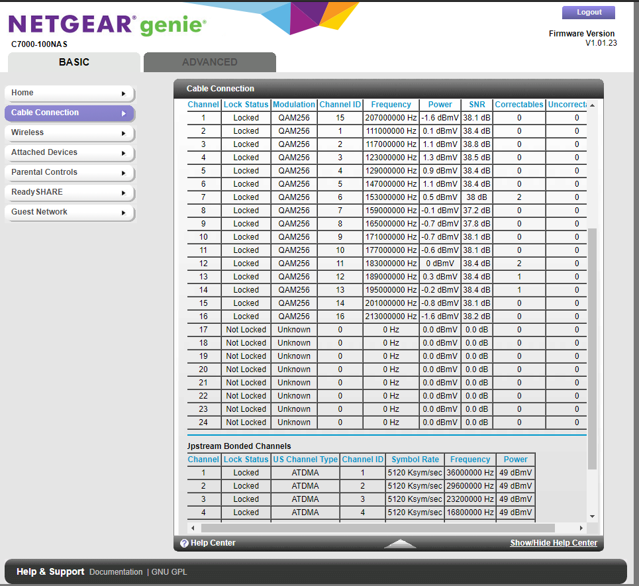
Task: Click the NETGEAR genie logo
Action: 107,25
